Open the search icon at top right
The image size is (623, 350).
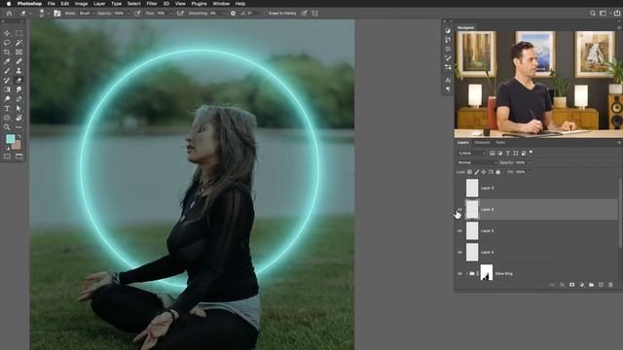(593, 13)
